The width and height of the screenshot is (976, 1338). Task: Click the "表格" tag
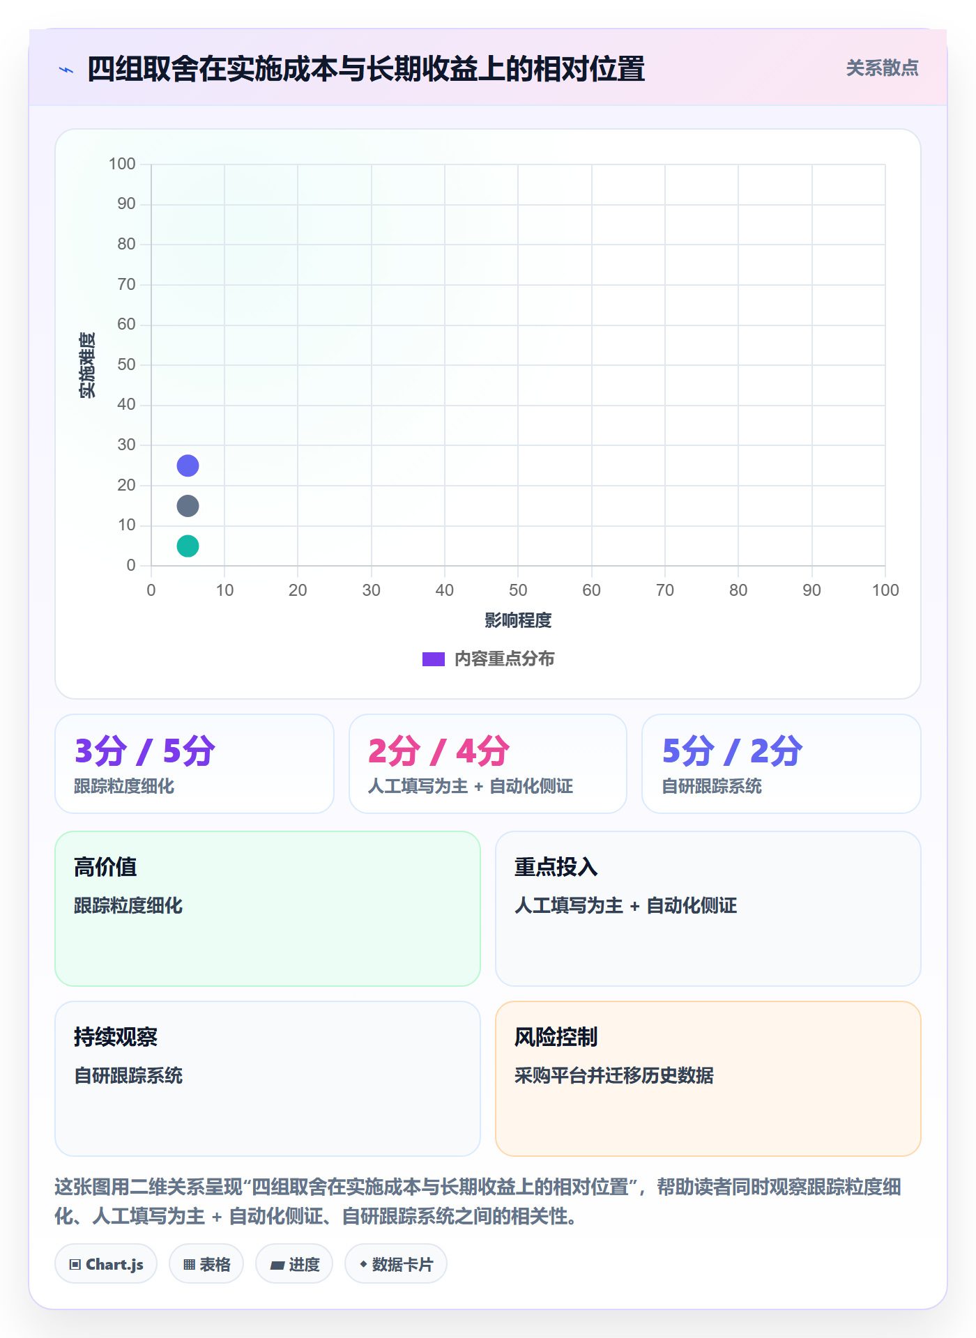206,1264
